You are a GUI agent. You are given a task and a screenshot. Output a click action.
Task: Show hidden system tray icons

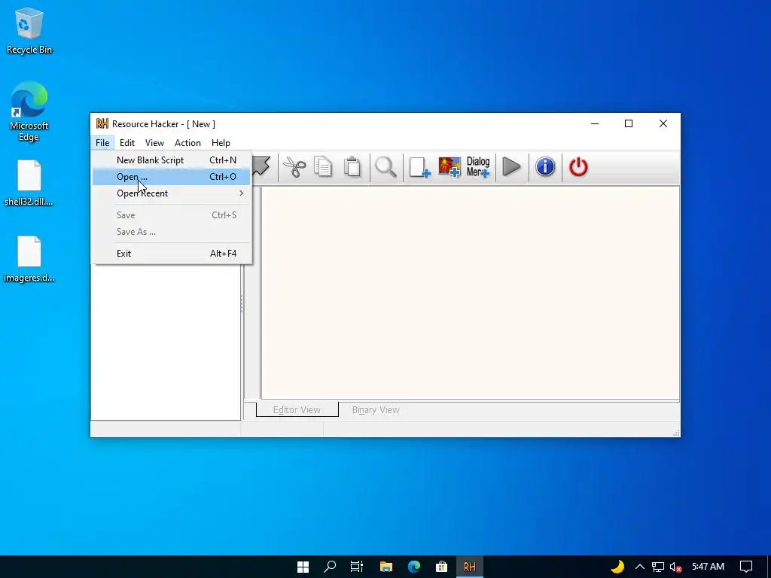point(640,567)
